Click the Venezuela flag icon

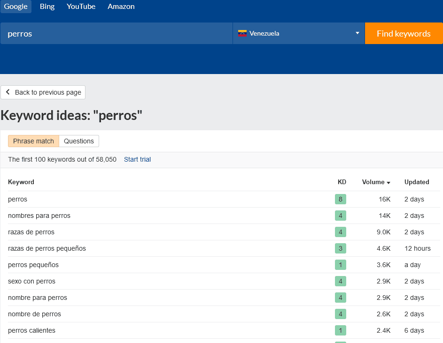[242, 33]
